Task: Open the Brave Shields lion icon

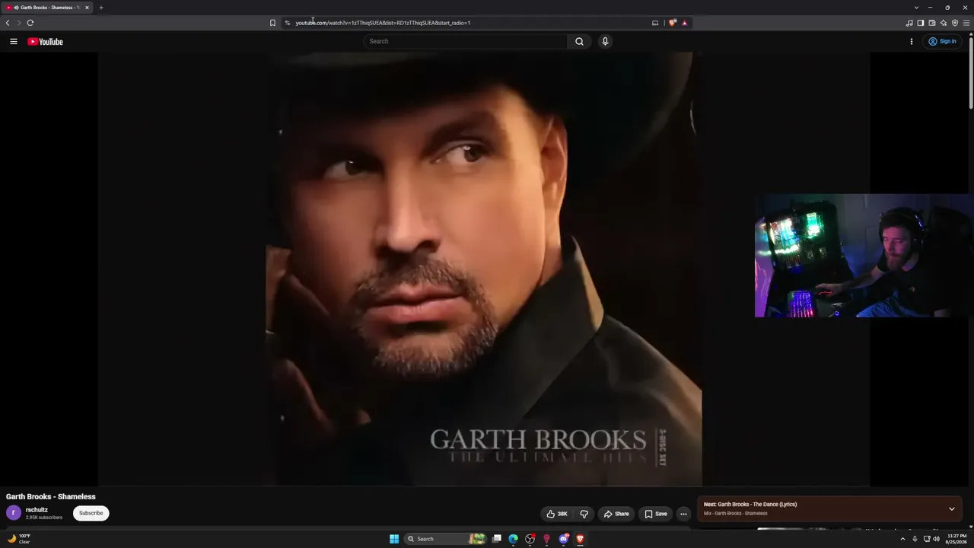Action: coord(672,23)
